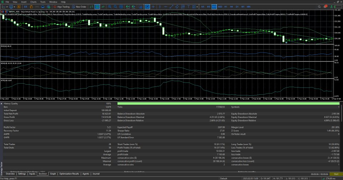Draw an equidistant channel

177,7
